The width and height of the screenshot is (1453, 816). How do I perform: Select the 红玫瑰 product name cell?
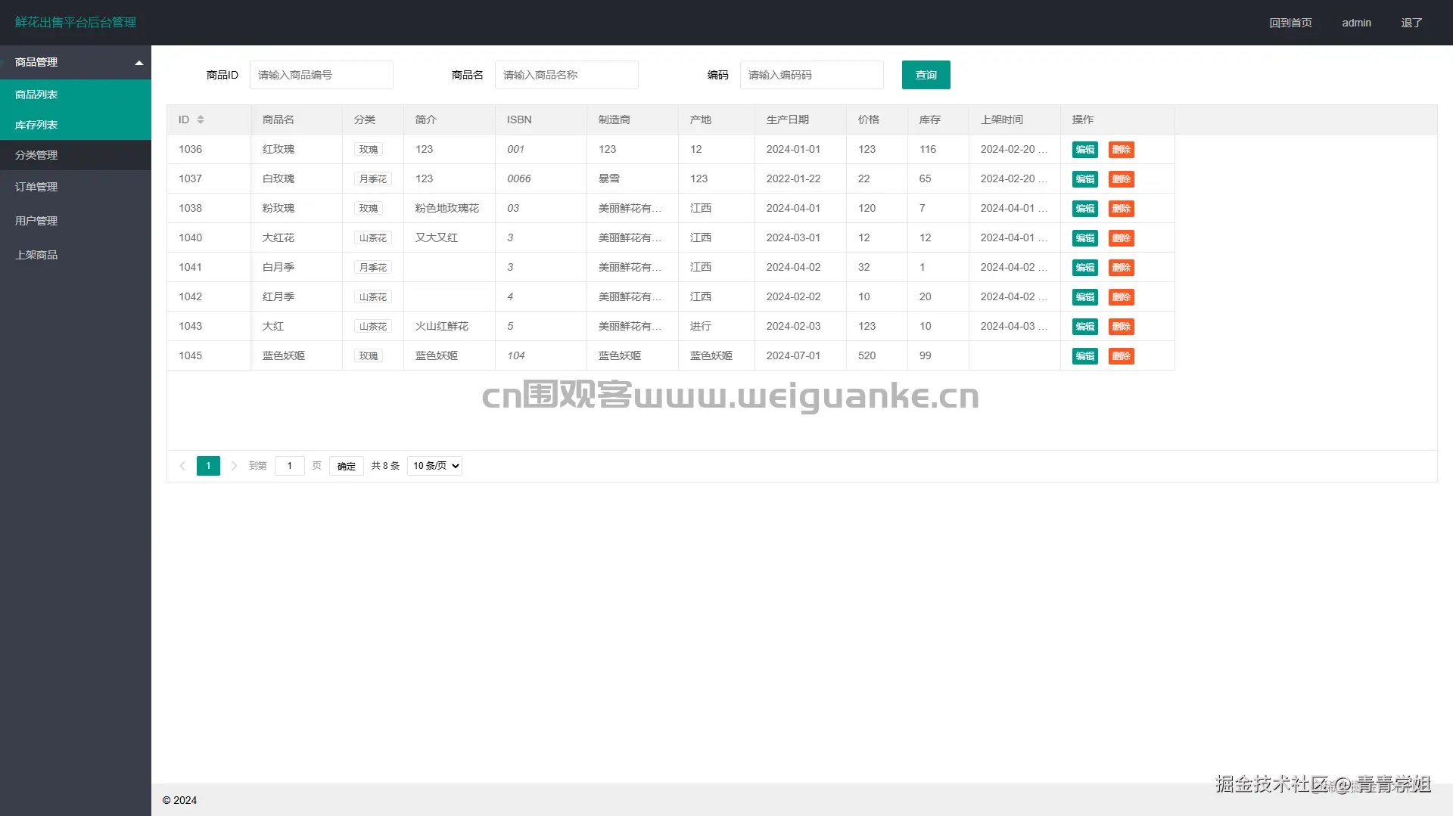point(297,149)
